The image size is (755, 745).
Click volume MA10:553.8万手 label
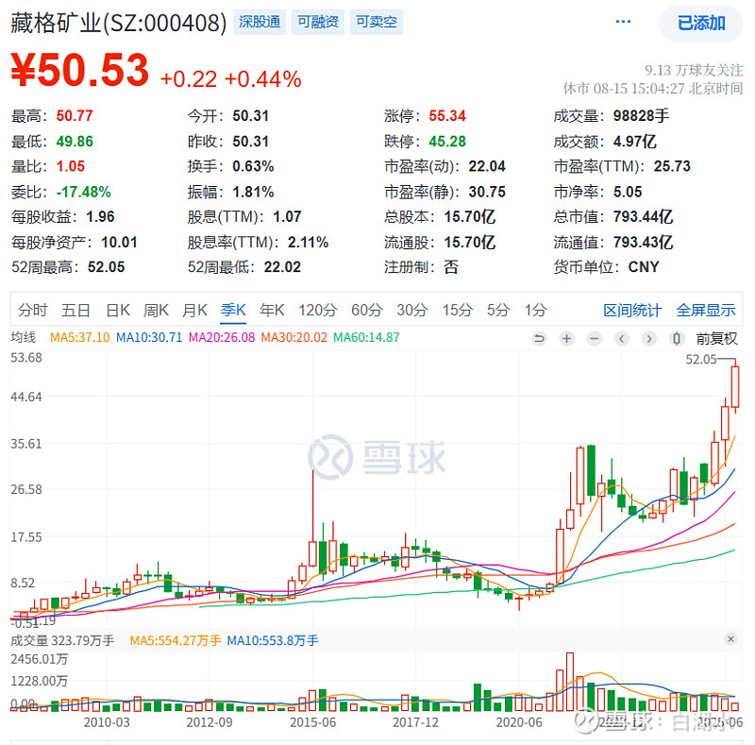273,640
